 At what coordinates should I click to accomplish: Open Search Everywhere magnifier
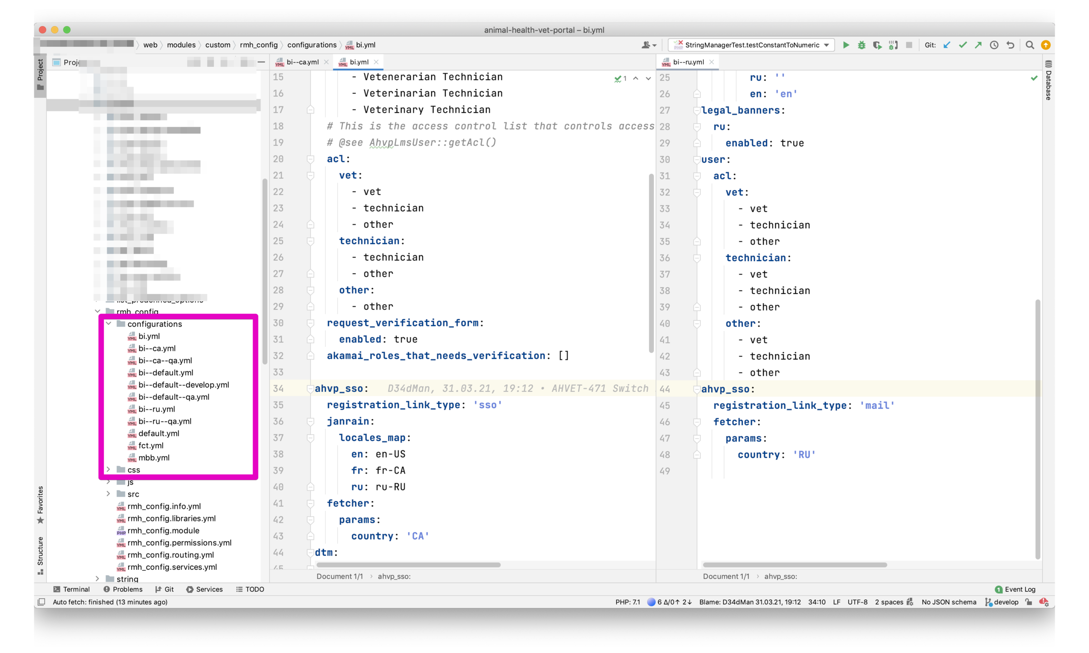(1029, 45)
